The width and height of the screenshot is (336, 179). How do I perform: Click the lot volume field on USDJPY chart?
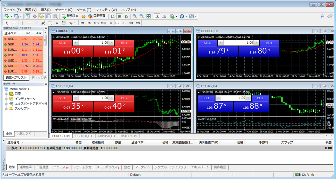click(x=233, y=98)
